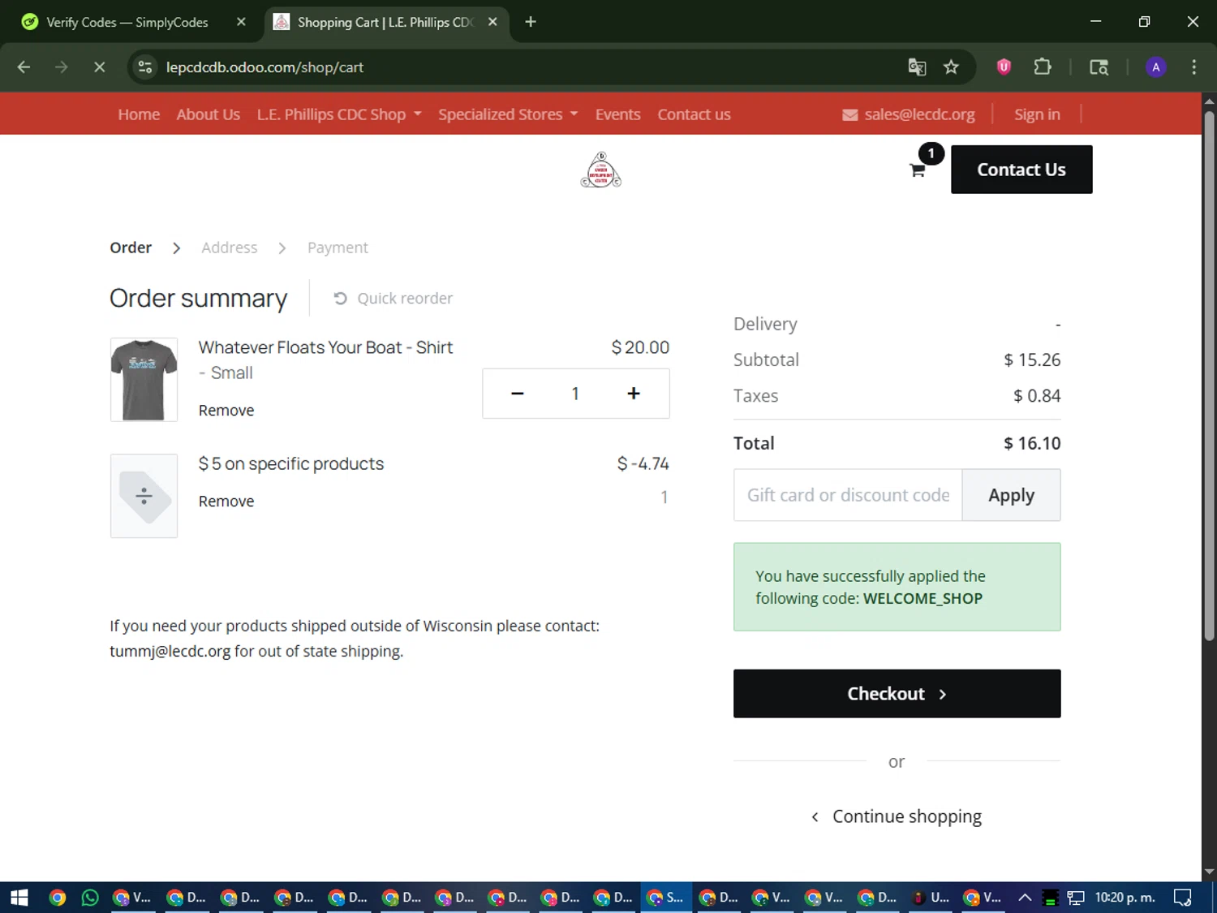The image size is (1217, 913).
Task: Click the Order breadcrumb step
Action: pos(131,248)
